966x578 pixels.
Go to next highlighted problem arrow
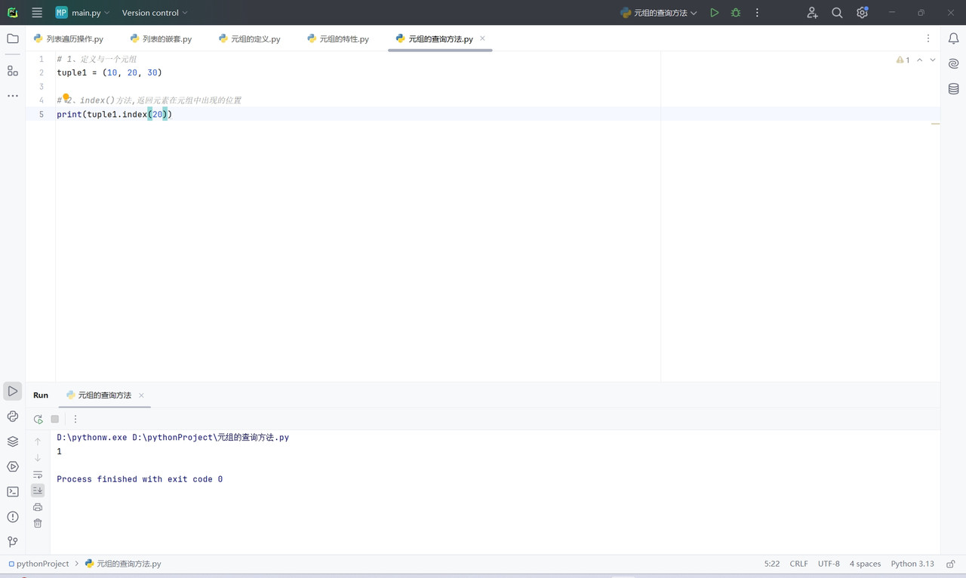click(x=933, y=60)
